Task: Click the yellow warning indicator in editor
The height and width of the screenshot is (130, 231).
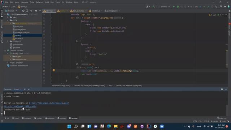Action: [x=210, y=15]
